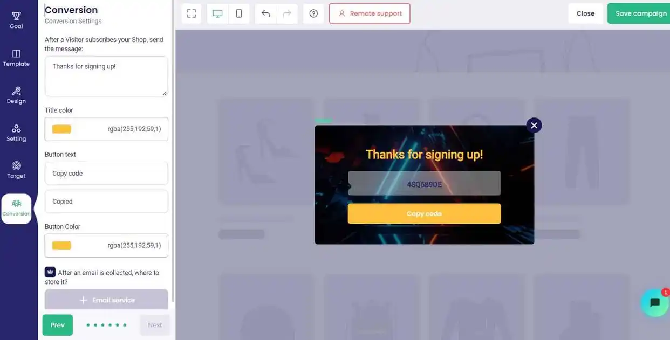Click the Copy code button text field
The height and width of the screenshot is (340, 670).
tap(106, 174)
